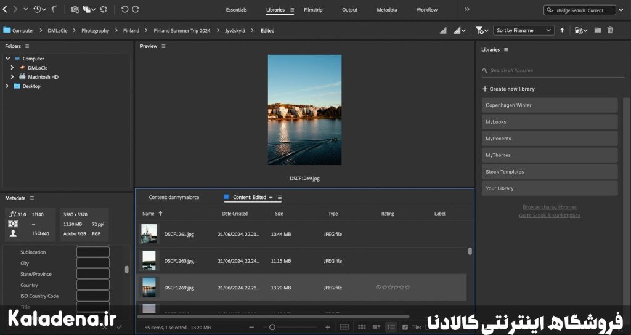631x335 pixels.
Task: Open the filter items by rating funnel
Action: (481, 30)
